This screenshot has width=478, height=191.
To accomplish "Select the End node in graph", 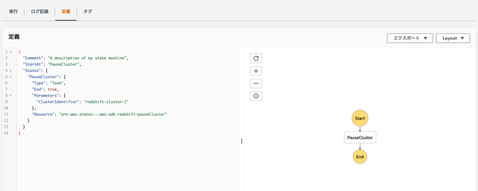I will (x=360, y=157).
